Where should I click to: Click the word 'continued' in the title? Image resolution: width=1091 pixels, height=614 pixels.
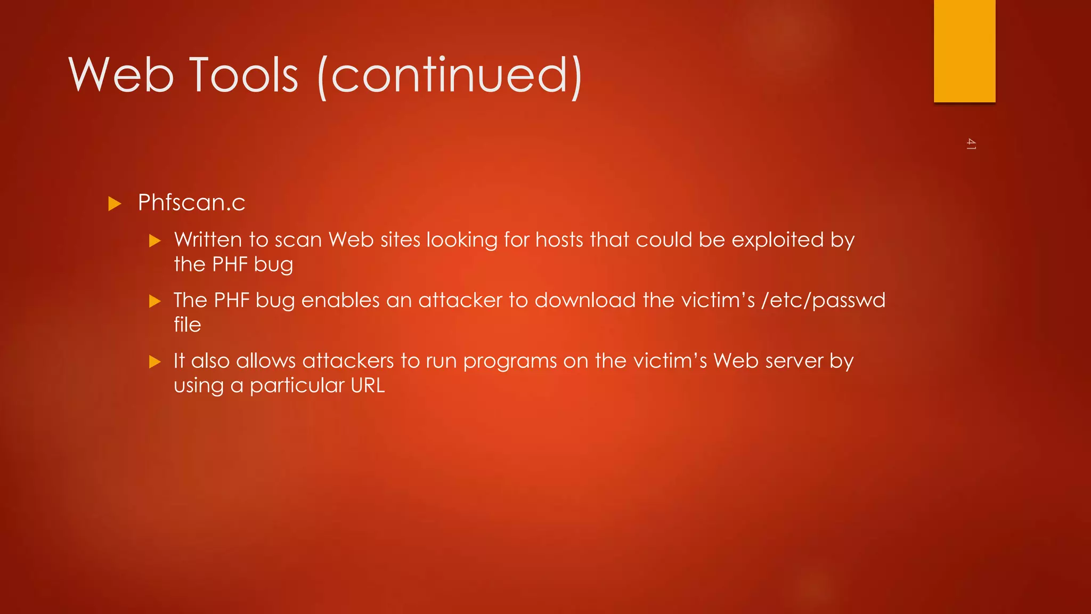450,76
